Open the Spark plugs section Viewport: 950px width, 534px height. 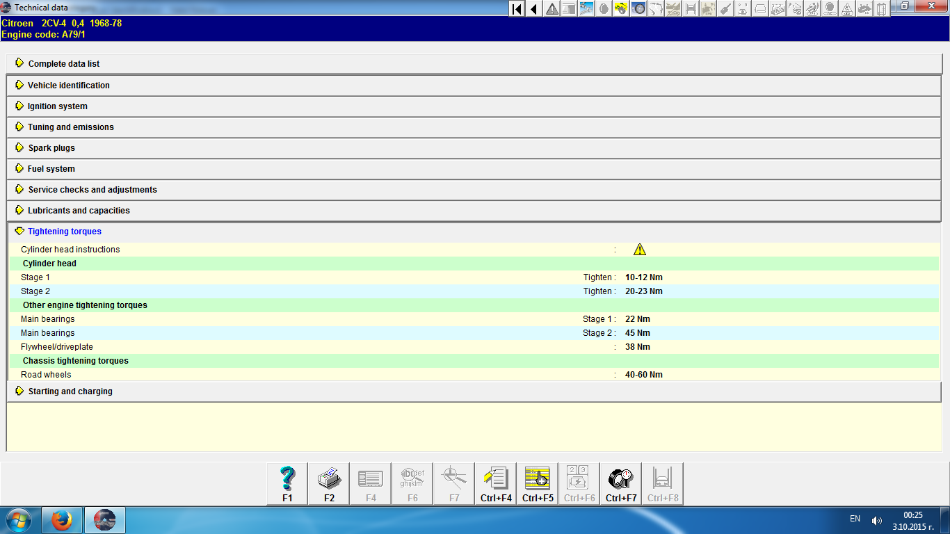pyautogui.click(x=51, y=148)
